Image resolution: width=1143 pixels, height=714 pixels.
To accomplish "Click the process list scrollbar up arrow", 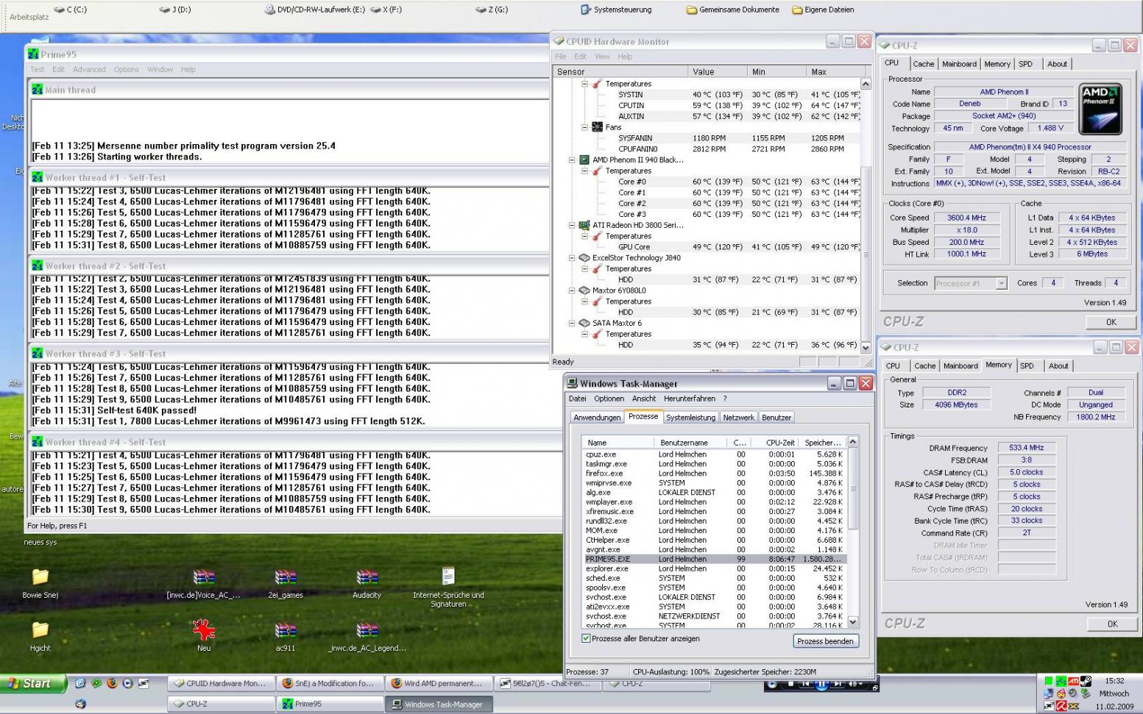I will [x=853, y=442].
